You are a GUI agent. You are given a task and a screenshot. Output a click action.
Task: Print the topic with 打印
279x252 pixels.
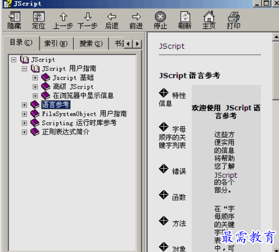(234, 17)
